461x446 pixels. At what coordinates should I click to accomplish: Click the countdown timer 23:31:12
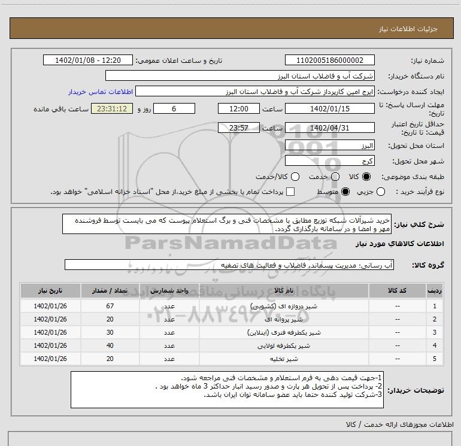point(112,108)
